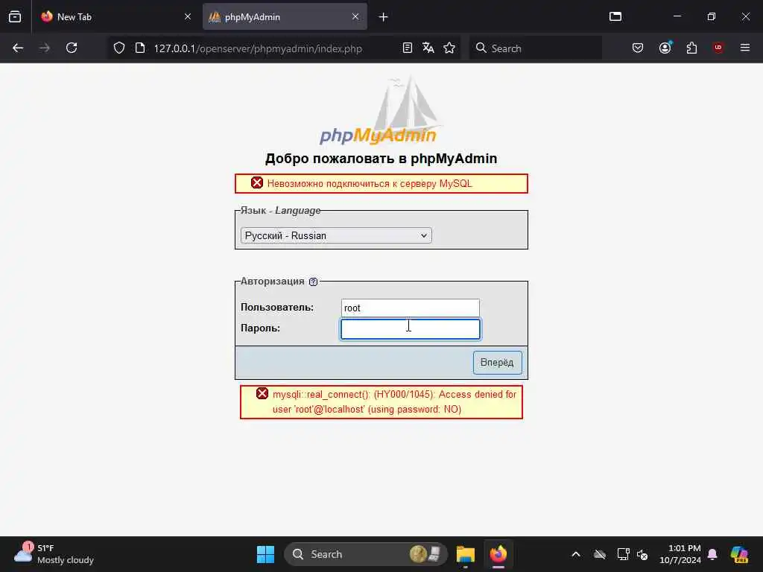763x572 pixels.
Task: Open Firefox View tab list icon
Action: (x=15, y=16)
